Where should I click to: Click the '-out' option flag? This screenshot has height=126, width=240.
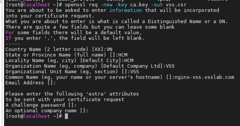coord(157,5)
